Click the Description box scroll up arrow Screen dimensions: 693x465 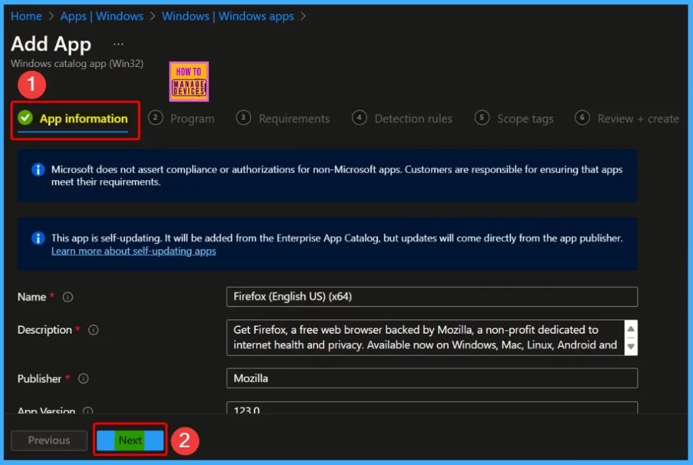pos(631,329)
